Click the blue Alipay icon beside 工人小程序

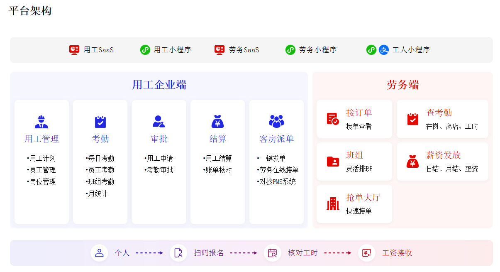(x=384, y=50)
